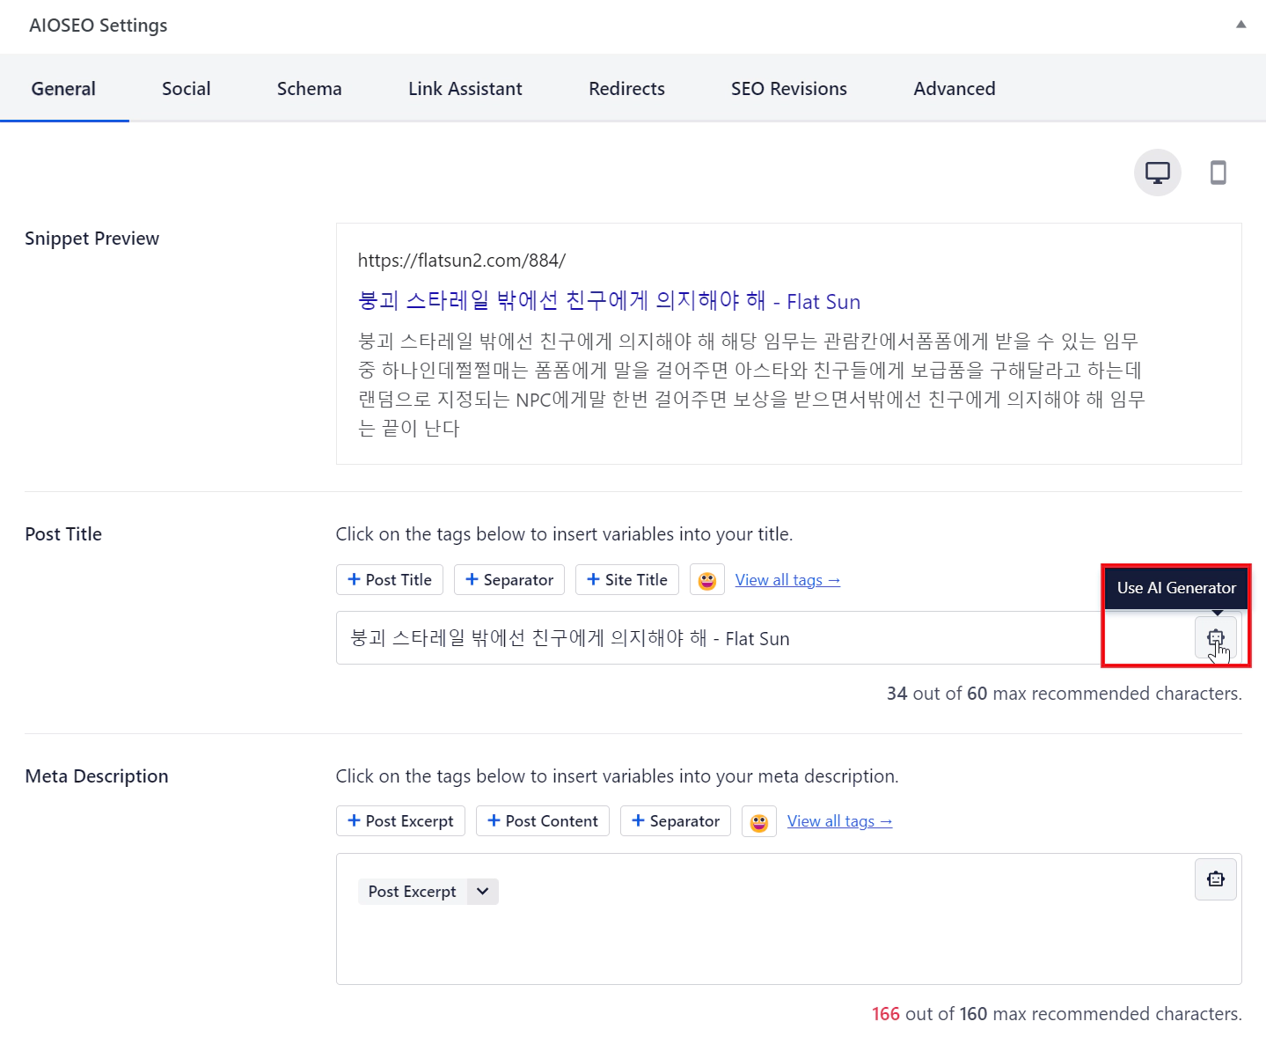Open the Post Excerpt tag dropdown

pyautogui.click(x=483, y=892)
